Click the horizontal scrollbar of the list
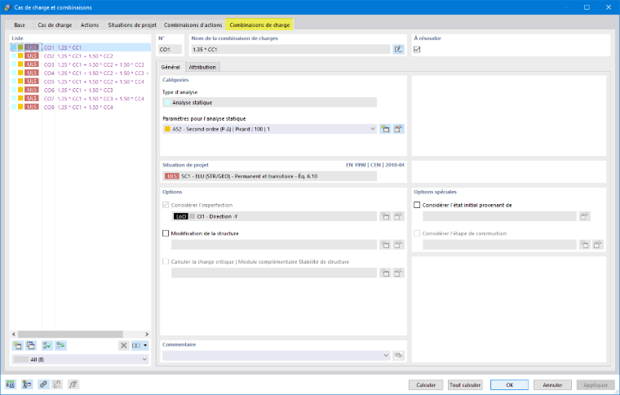Screen dimensions: 620x395 pyautogui.click(x=70, y=334)
